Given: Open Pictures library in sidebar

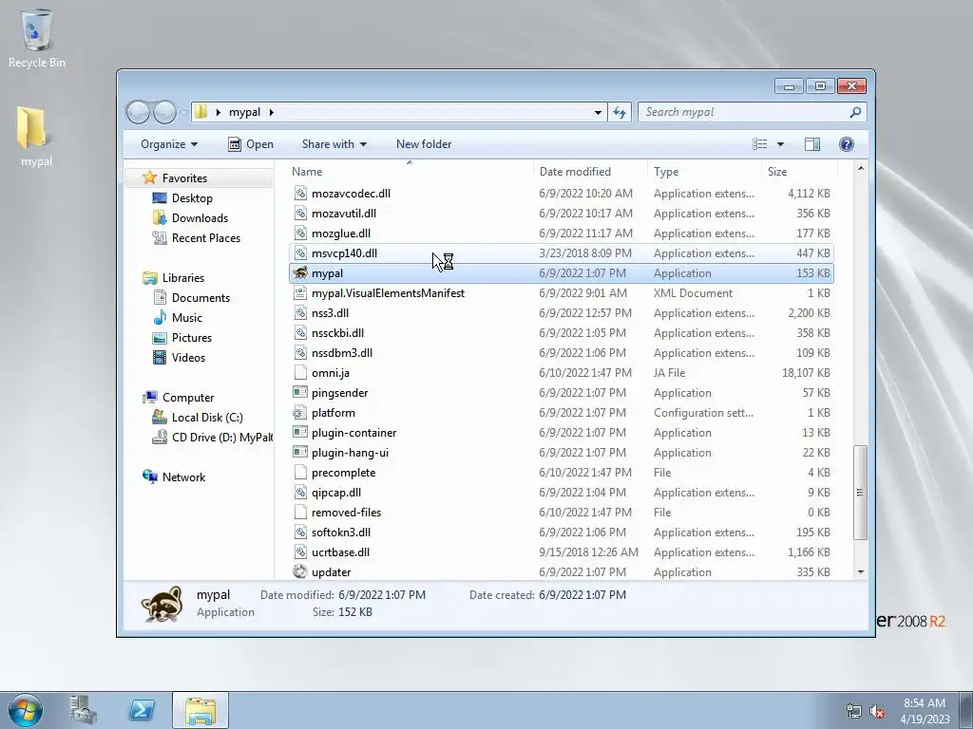Looking at the screenshot, I should pos(192,338).
